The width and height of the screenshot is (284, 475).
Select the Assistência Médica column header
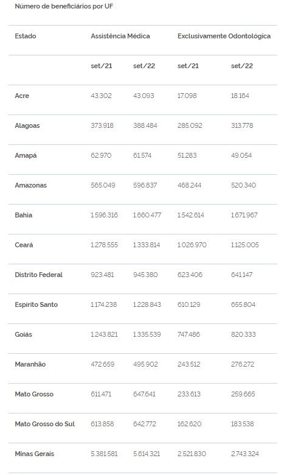(x=120, y=36)
